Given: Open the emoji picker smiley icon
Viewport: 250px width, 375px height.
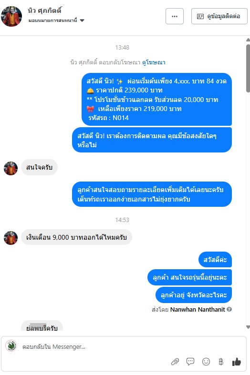Looking at the screenshot, I should (206, 362).
